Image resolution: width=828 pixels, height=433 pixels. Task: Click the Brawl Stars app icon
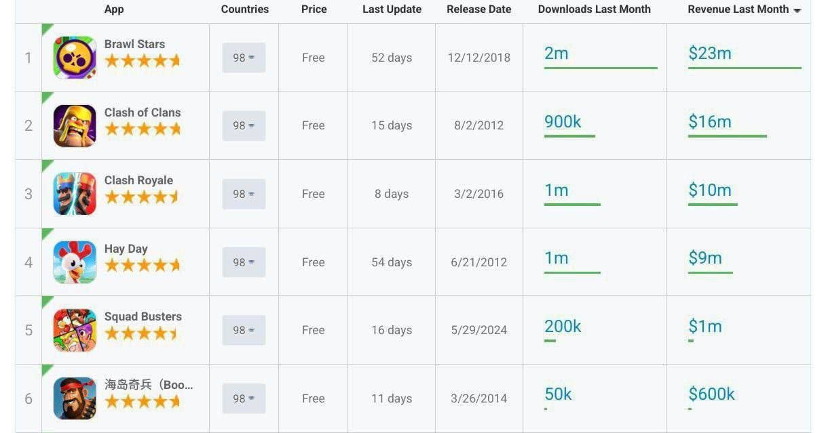point(75,58)
